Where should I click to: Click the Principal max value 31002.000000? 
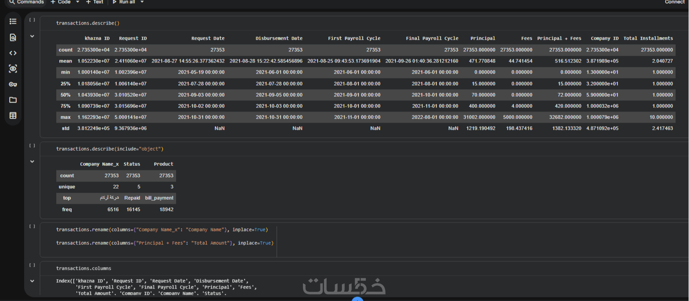[479, 117]
